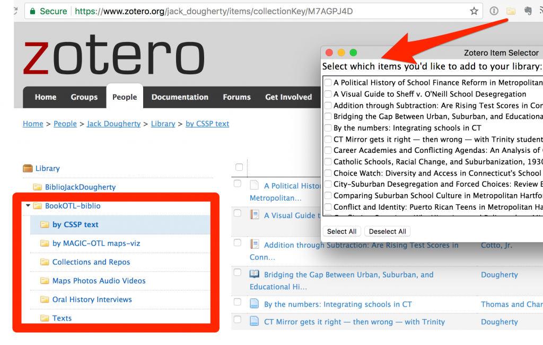Click the by CSSP text breadcrumb link

[x=207, y=124]
